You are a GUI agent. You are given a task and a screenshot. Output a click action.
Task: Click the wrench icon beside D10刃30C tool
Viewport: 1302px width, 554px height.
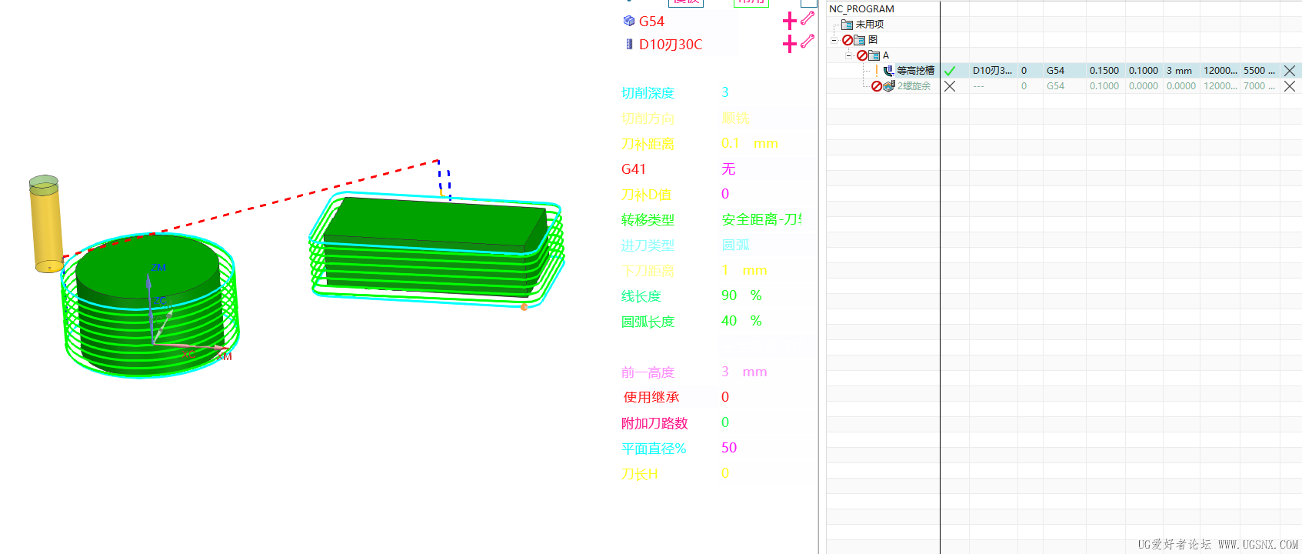pos(808,42)
